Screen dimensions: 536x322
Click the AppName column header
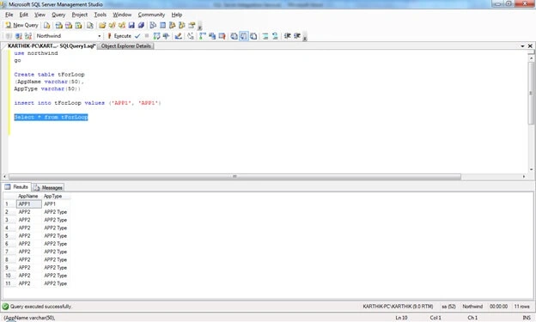click(29, 197)
